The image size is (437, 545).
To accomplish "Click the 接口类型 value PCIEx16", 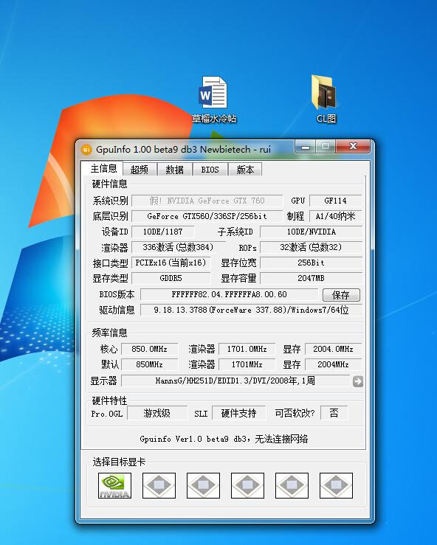I will 171,263.
